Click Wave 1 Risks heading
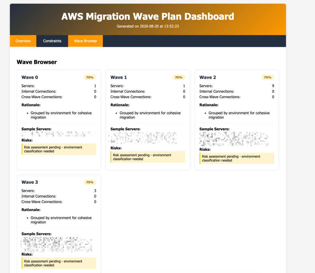This screenshot has width=315, height=273. click(116, 148)
